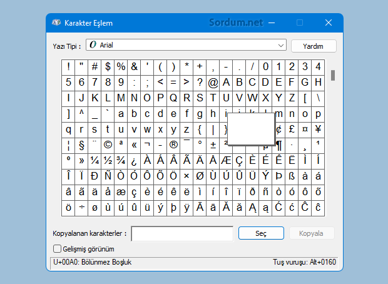Click the Kopyala button
This screenshot has height=284, width=388.
point(311,233)
